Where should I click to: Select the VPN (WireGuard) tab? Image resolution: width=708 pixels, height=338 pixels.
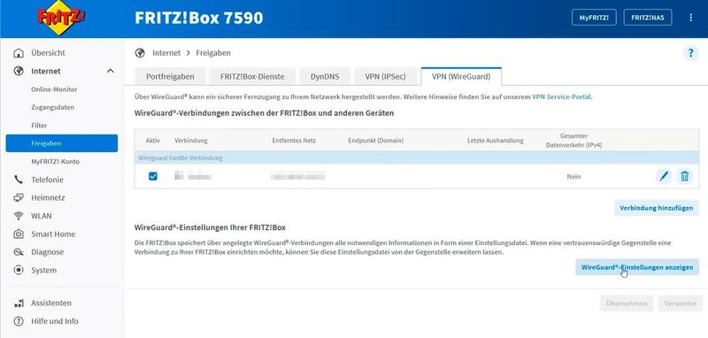[461, 76]
